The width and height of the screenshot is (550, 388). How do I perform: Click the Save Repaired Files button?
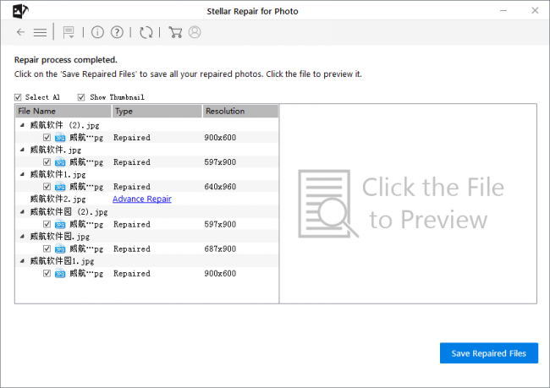pyautogui.click(x=489, y=353)
